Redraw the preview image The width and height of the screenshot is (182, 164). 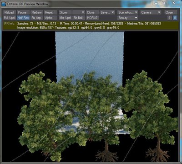click(37, 12)
